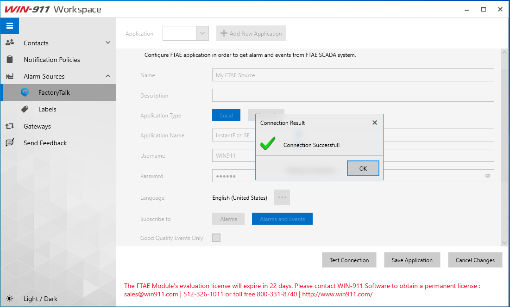Subscribe to Alarms and Events
Viewport: 510px width, 307px height.
point(282,219)
